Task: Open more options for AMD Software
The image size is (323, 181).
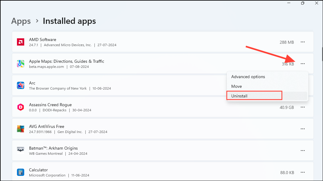Action: (x=303, y=42)
